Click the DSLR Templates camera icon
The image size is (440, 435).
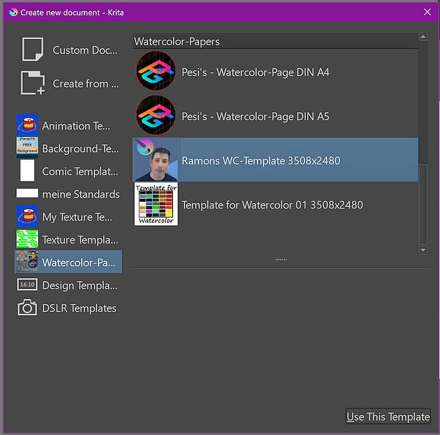click(x=27, y=307)
